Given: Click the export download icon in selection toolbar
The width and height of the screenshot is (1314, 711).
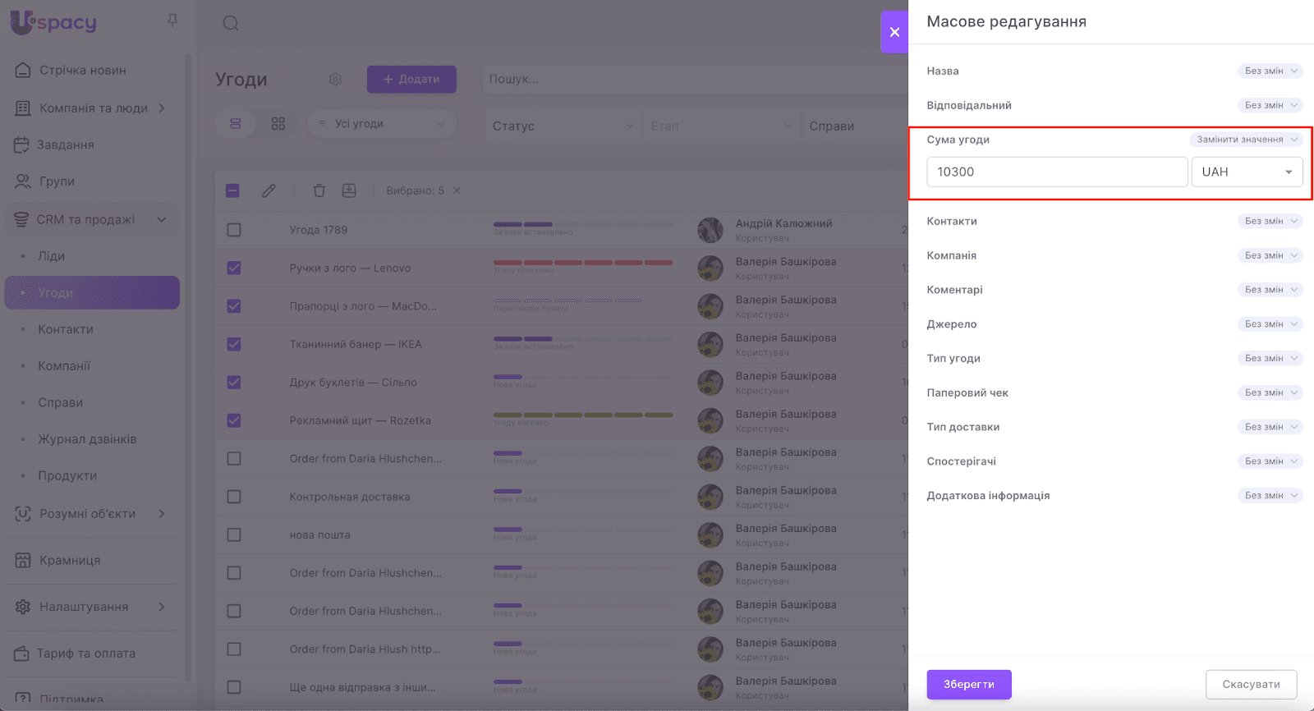Looking at the screenshot, I should click(349, 190).
